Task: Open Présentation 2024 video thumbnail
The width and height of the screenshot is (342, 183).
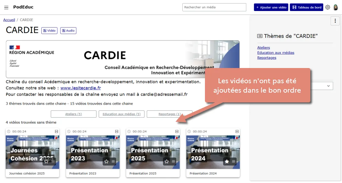Action: tap(213, 152)
